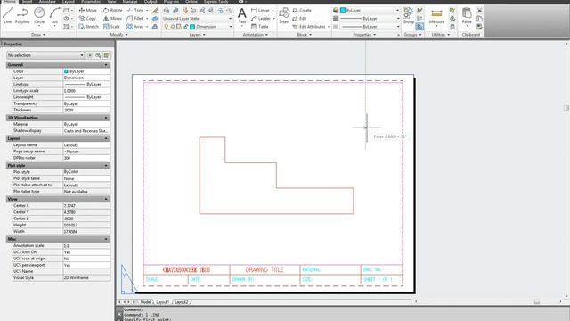
Task: Toggle PICKADD value in Properties palette
Action: click(x=90, y=55)
